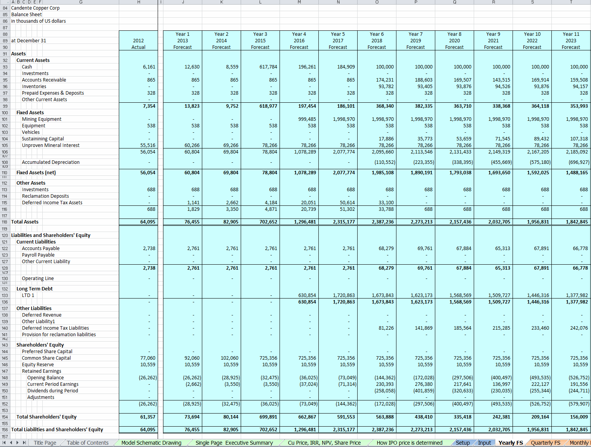591x447 pixels.
Task: Click the LTD 1 row label
Action: (28, 295)
